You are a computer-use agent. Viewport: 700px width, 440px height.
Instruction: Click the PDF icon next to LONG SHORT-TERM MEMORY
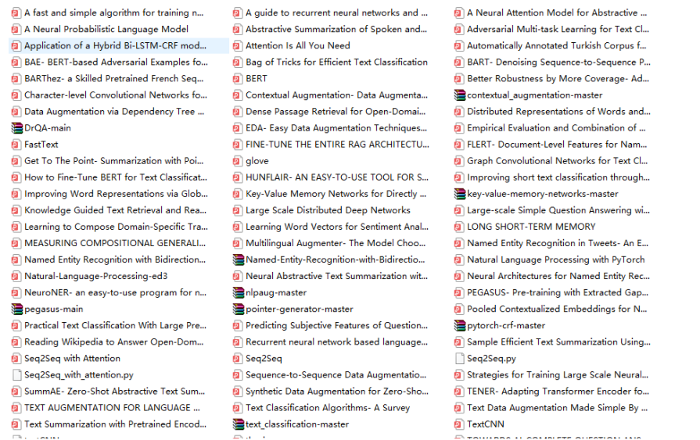click(459, 227)
